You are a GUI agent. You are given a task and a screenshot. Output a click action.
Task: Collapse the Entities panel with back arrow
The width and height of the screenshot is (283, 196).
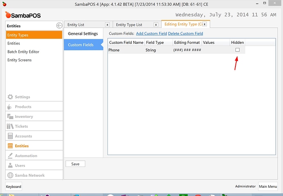click(59, 25)
